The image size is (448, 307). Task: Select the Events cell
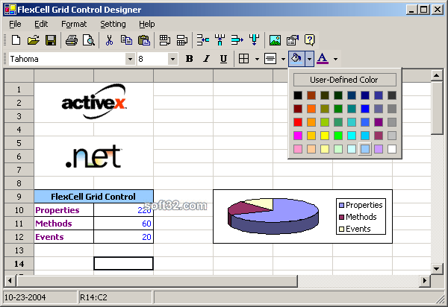[x=63, y=237]
